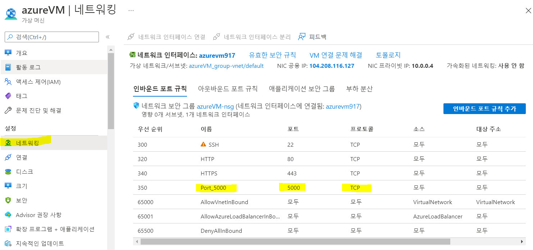
Task: Click the 확장 프로그램 + 애플리케이션 icon
Action: [8, 229]
